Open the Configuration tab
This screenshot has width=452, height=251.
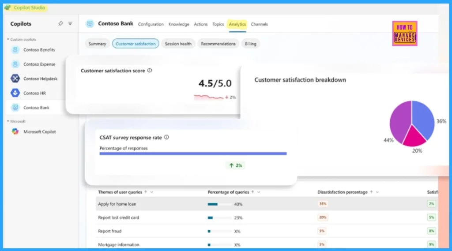click(x=151, y=24)
